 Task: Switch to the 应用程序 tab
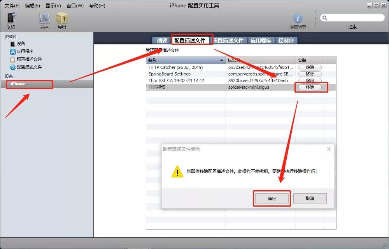click(x=261, y=40)
